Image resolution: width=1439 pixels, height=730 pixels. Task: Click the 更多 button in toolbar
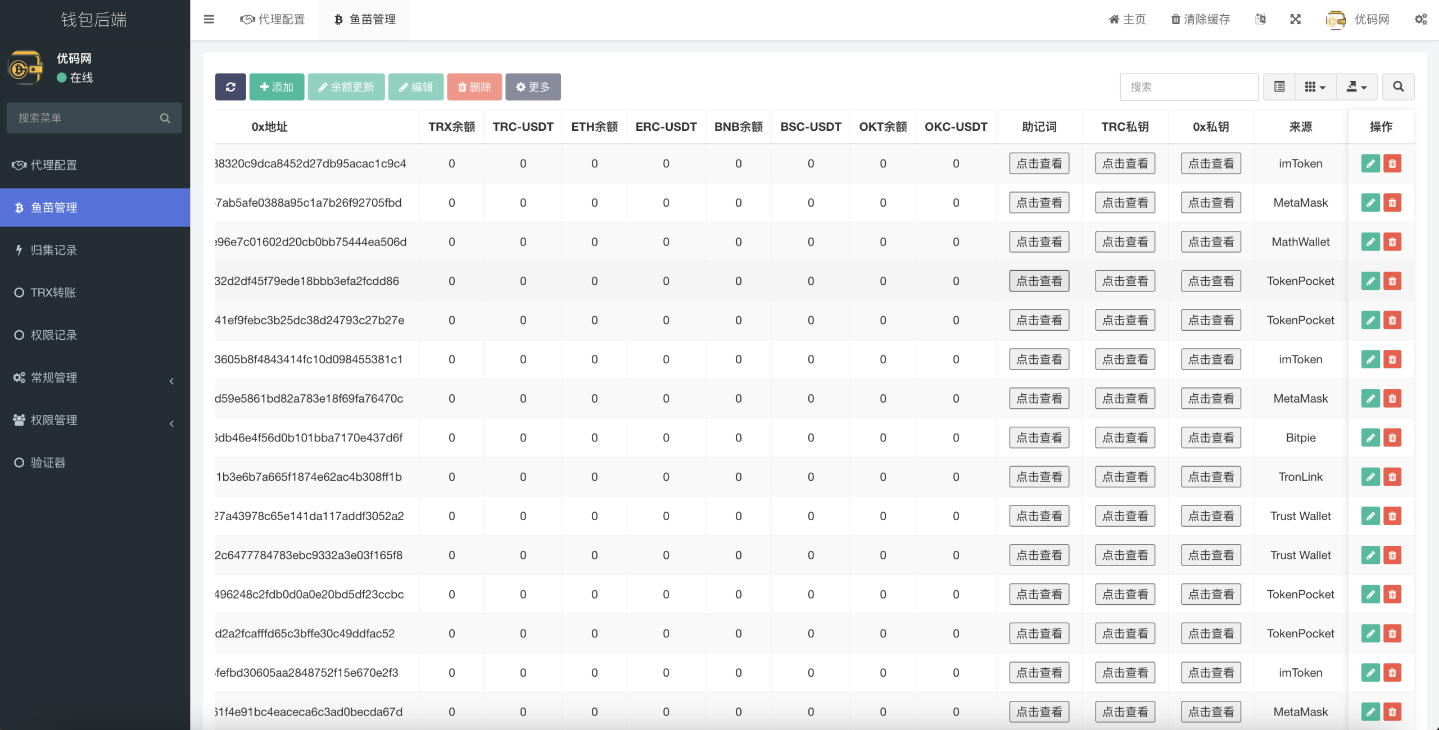[x=533, y=87]
